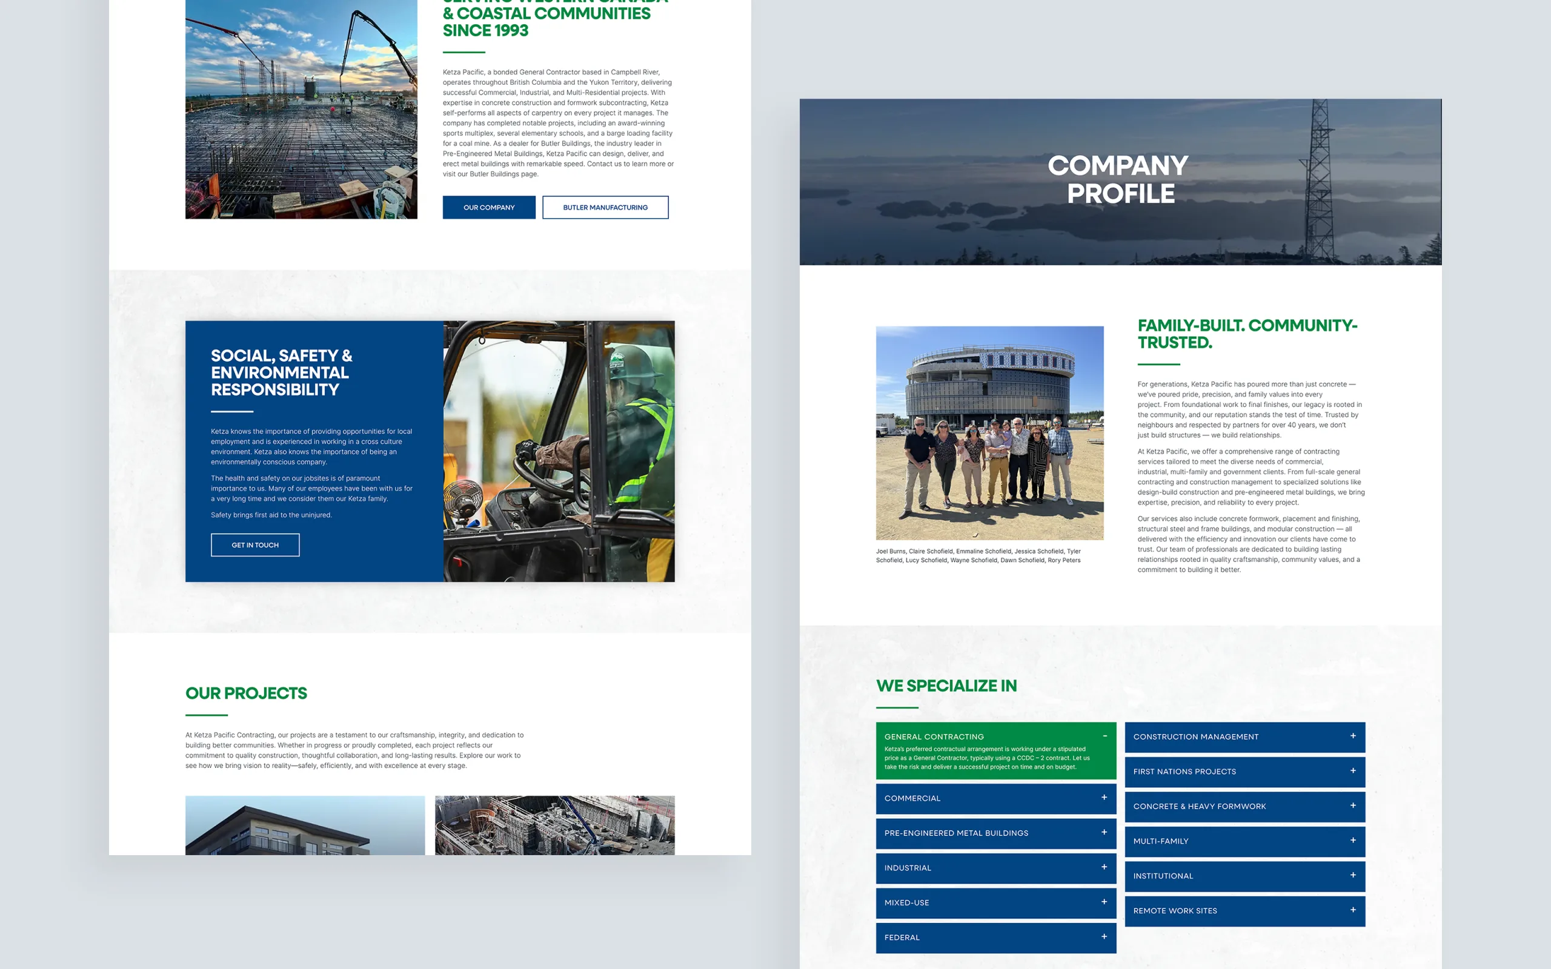The width and height of the screenshot is (1551, 969).
Task: Click the General Contracting green header label
Action: click(x=934, y=737)
